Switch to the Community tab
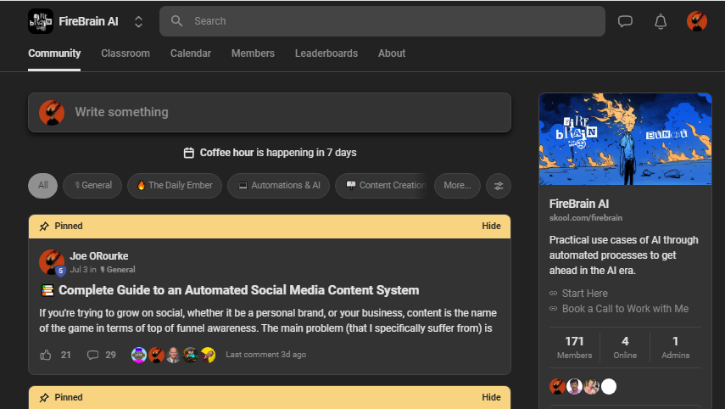 54,53
